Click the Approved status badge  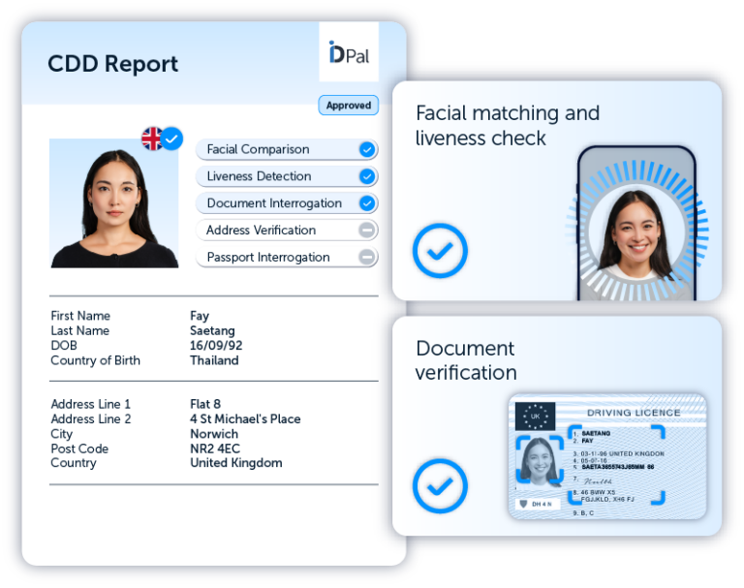(x=349, y=106)
